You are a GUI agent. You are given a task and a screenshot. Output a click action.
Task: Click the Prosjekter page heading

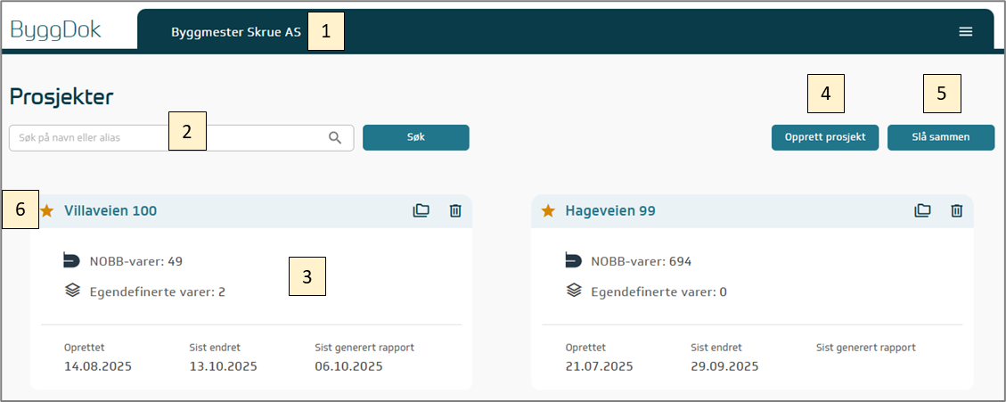[61, 97]
